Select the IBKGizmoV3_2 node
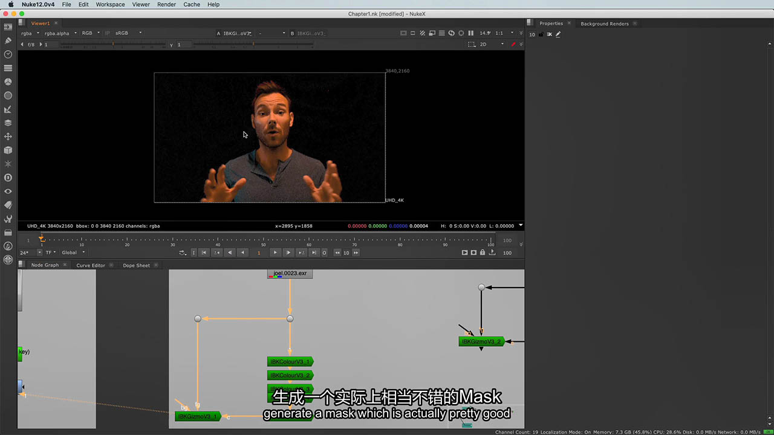Screen dimensions: 774x435 coord(481,342)
